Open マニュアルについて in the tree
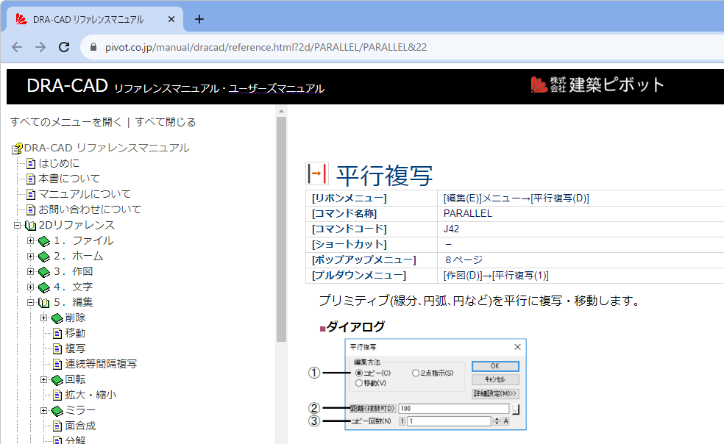The height and width of the screenshot is (444, 724). (85, 194)
